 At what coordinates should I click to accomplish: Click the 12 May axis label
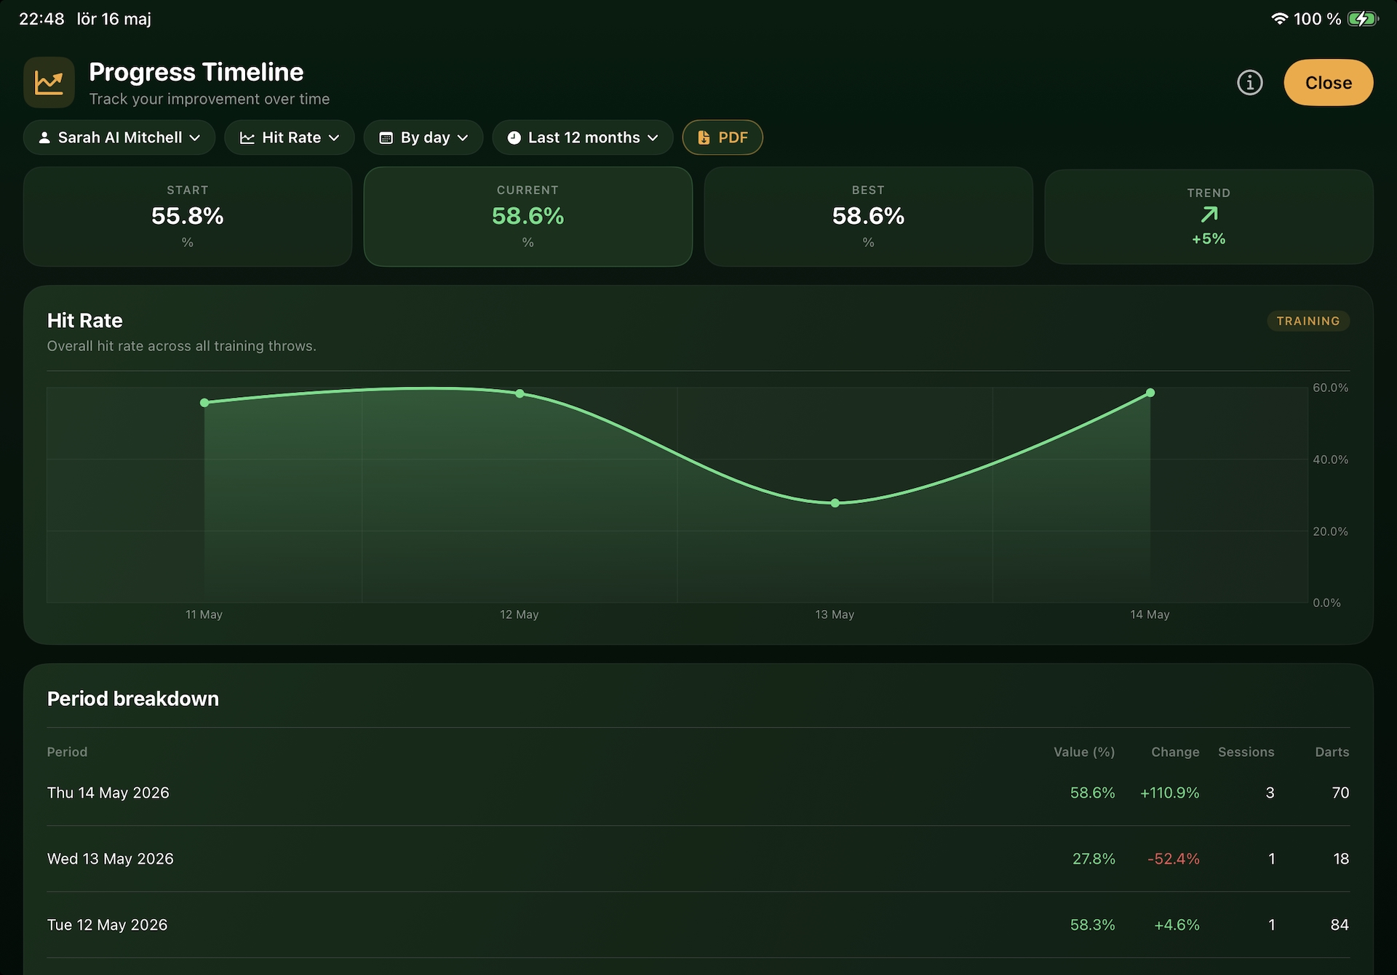pos(520,614)
